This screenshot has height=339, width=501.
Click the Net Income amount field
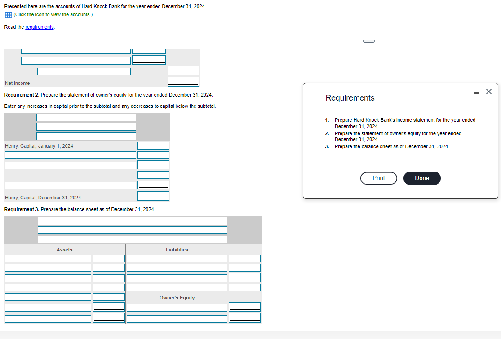tap(183, 81)
